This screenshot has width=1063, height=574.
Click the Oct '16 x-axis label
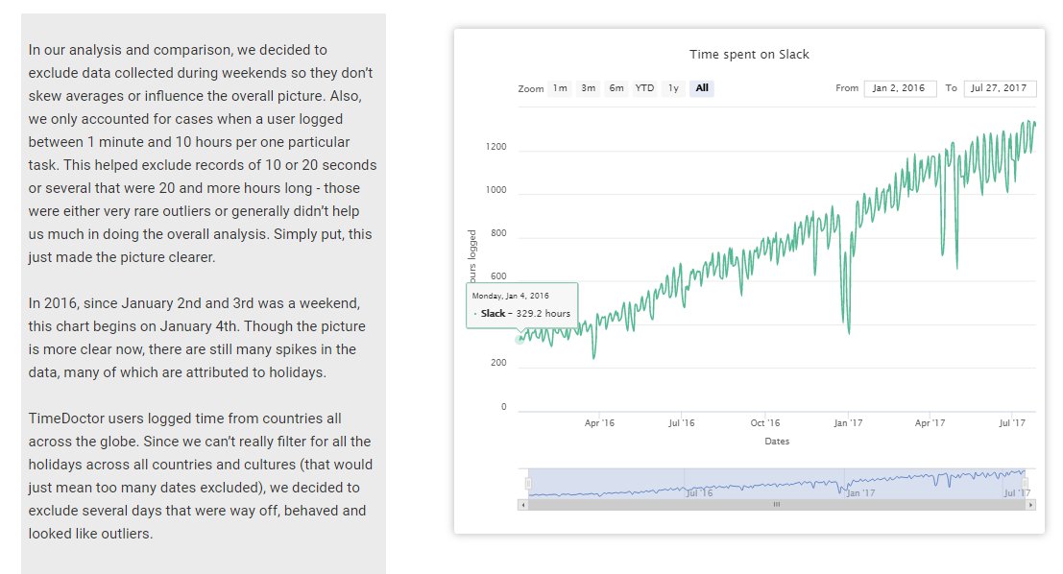point(765,422)
